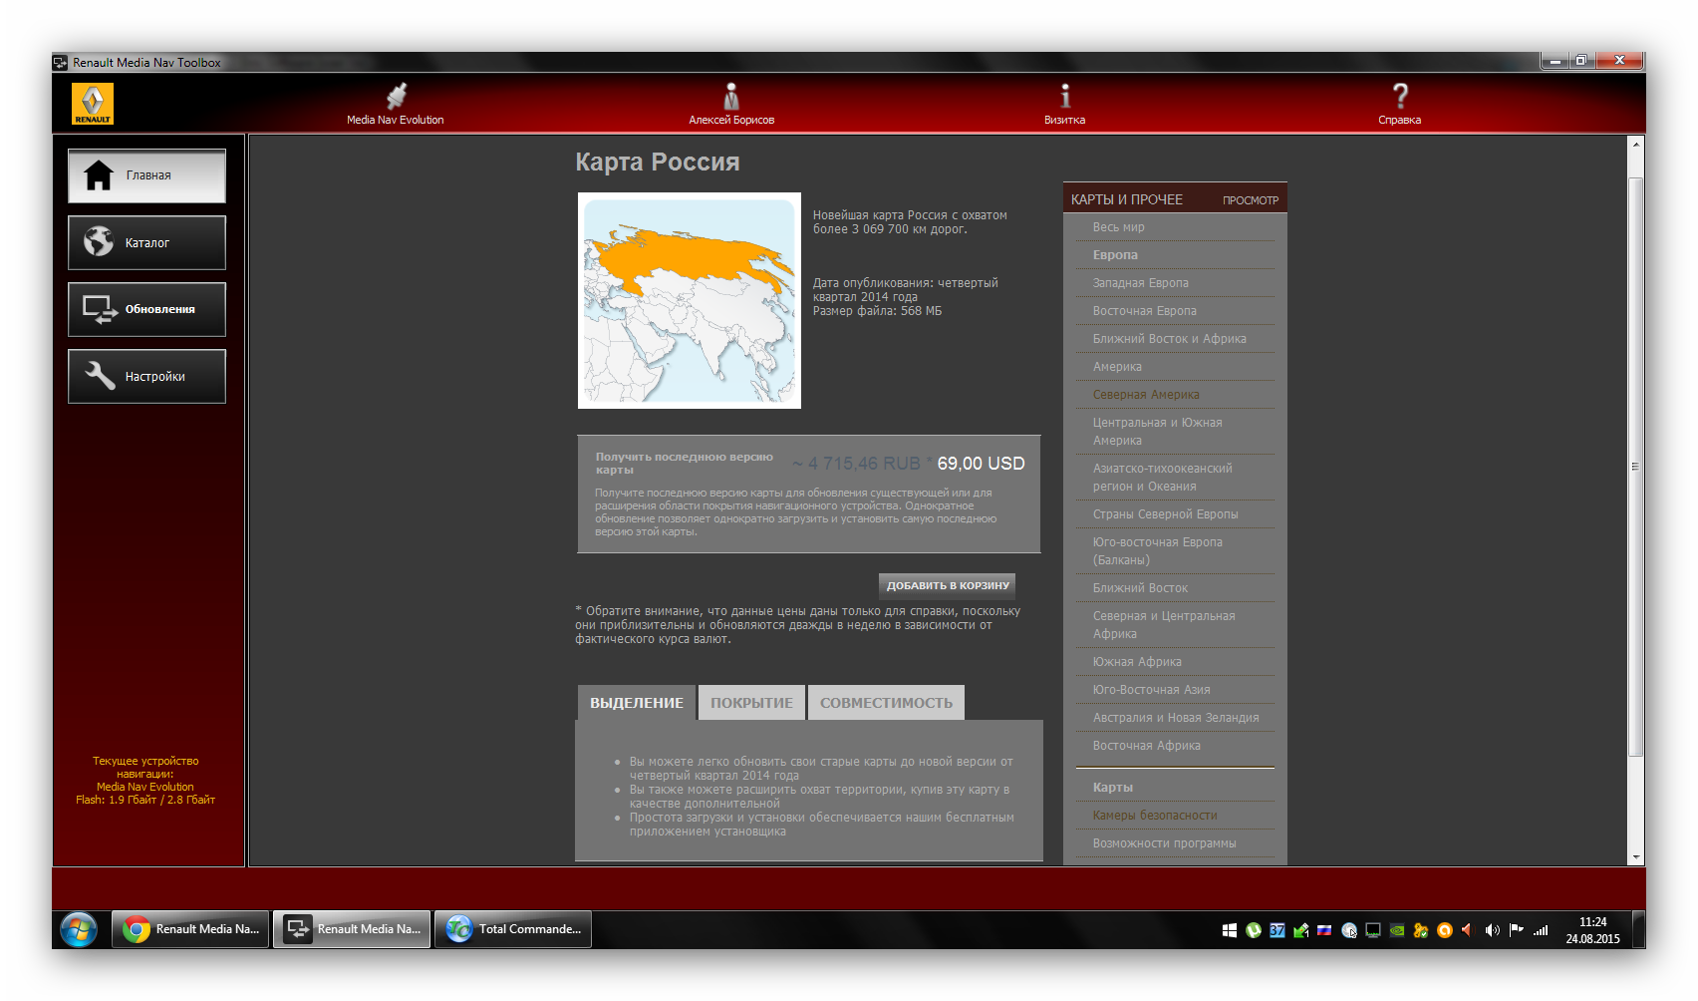This screenshot has height=1001, width=1698.
Task: Click the Renault logo icon
Action: (x=93, y=104)
